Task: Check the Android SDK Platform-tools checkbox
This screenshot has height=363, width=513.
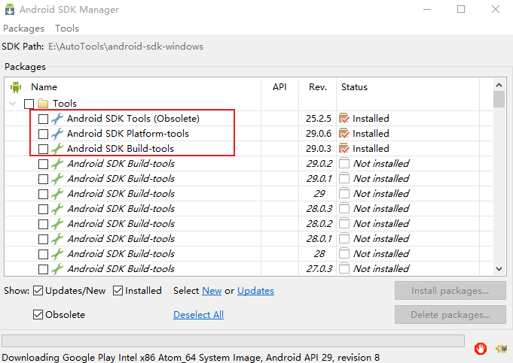Action: pyautogui.click(x=43, y=134)
